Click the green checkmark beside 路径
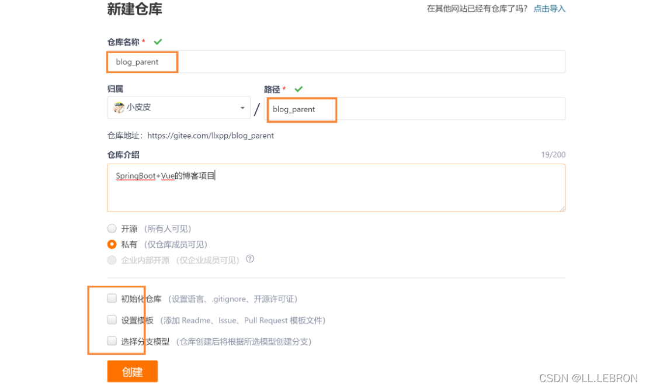 [298, 89]
